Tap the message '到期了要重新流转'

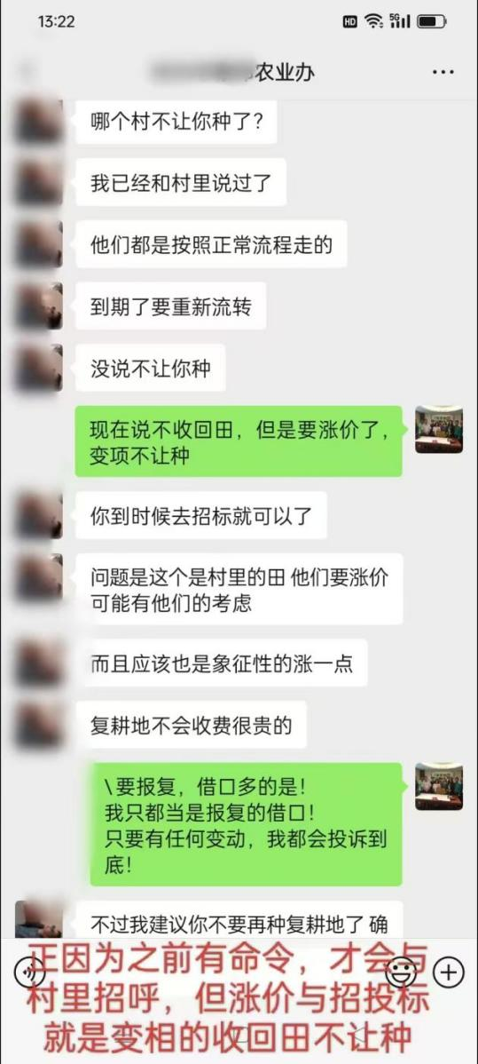point(171,306)
